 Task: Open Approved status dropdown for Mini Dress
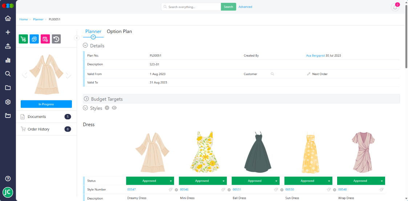coord(223,181)
